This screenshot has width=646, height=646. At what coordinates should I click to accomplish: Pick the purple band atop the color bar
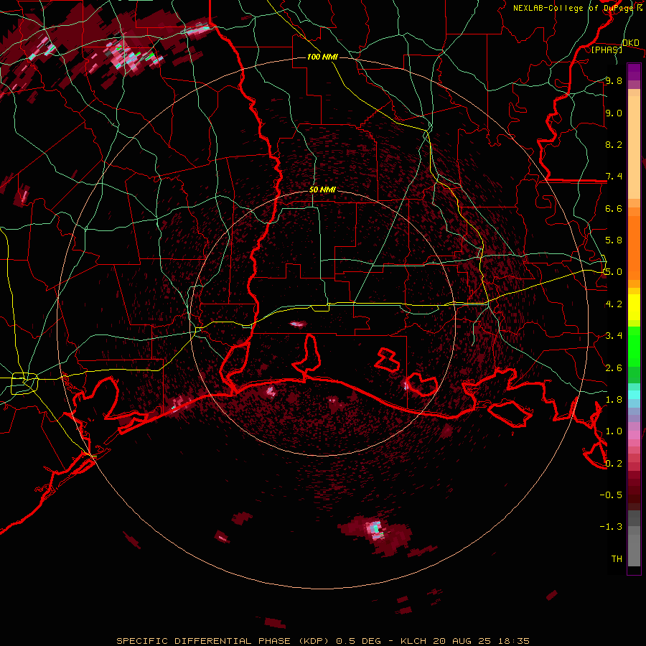point(634,72)
